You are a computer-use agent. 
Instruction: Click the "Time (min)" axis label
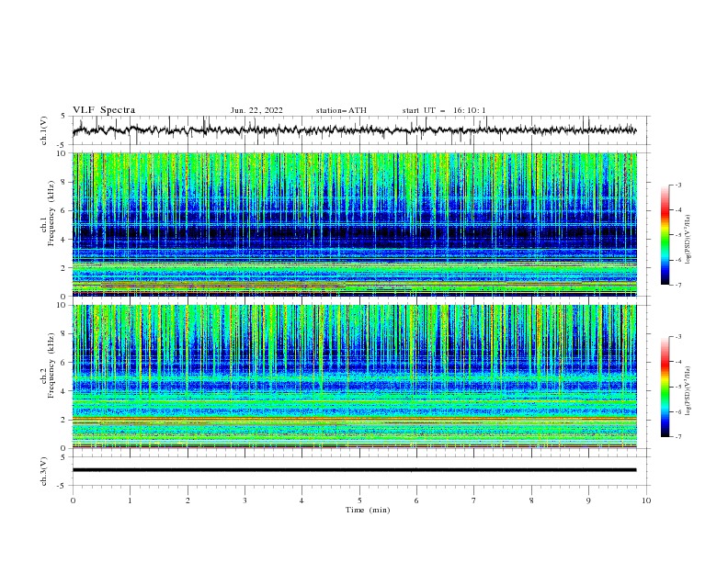pyautogui.click(x=368, y=510)
